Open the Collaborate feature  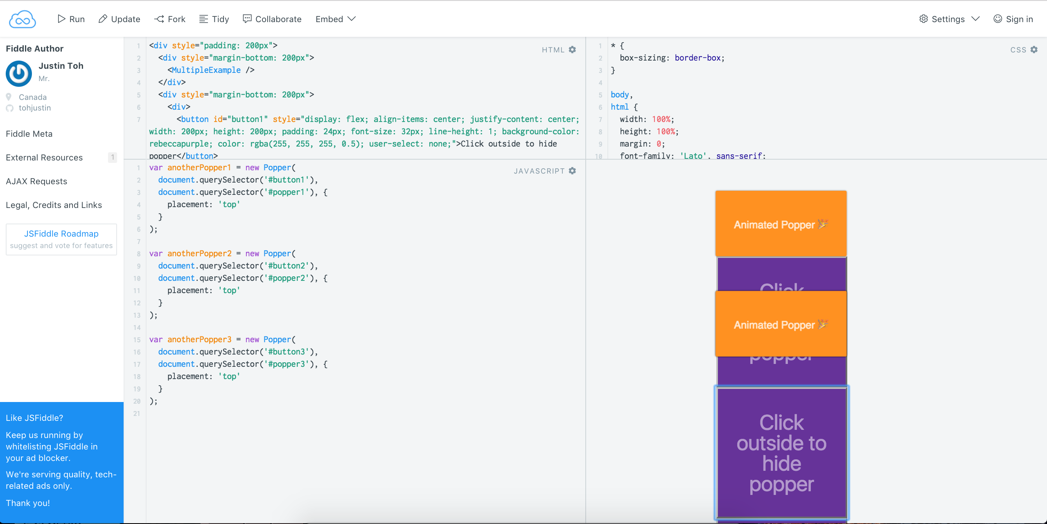pos(272,19)
